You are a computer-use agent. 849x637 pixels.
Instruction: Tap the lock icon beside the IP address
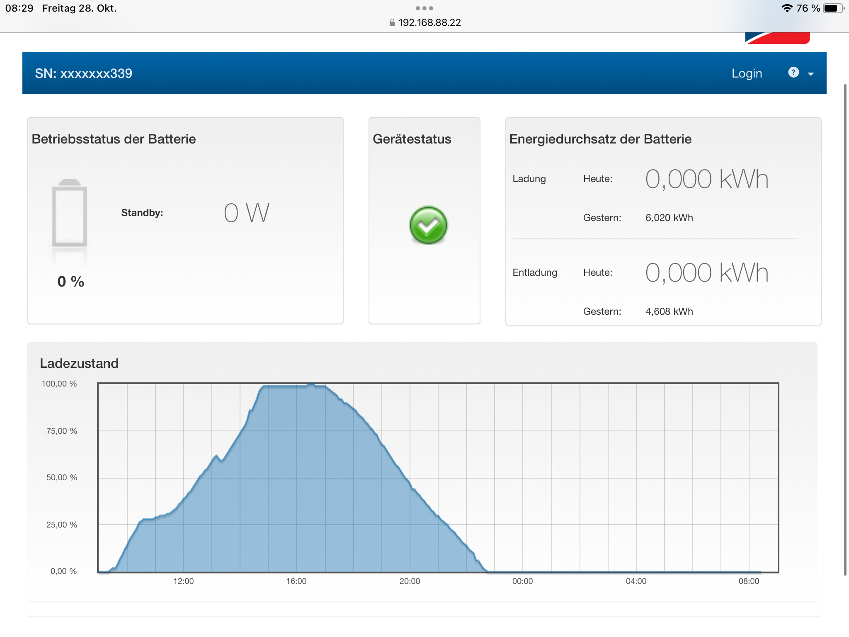click(x=392, y=23)
